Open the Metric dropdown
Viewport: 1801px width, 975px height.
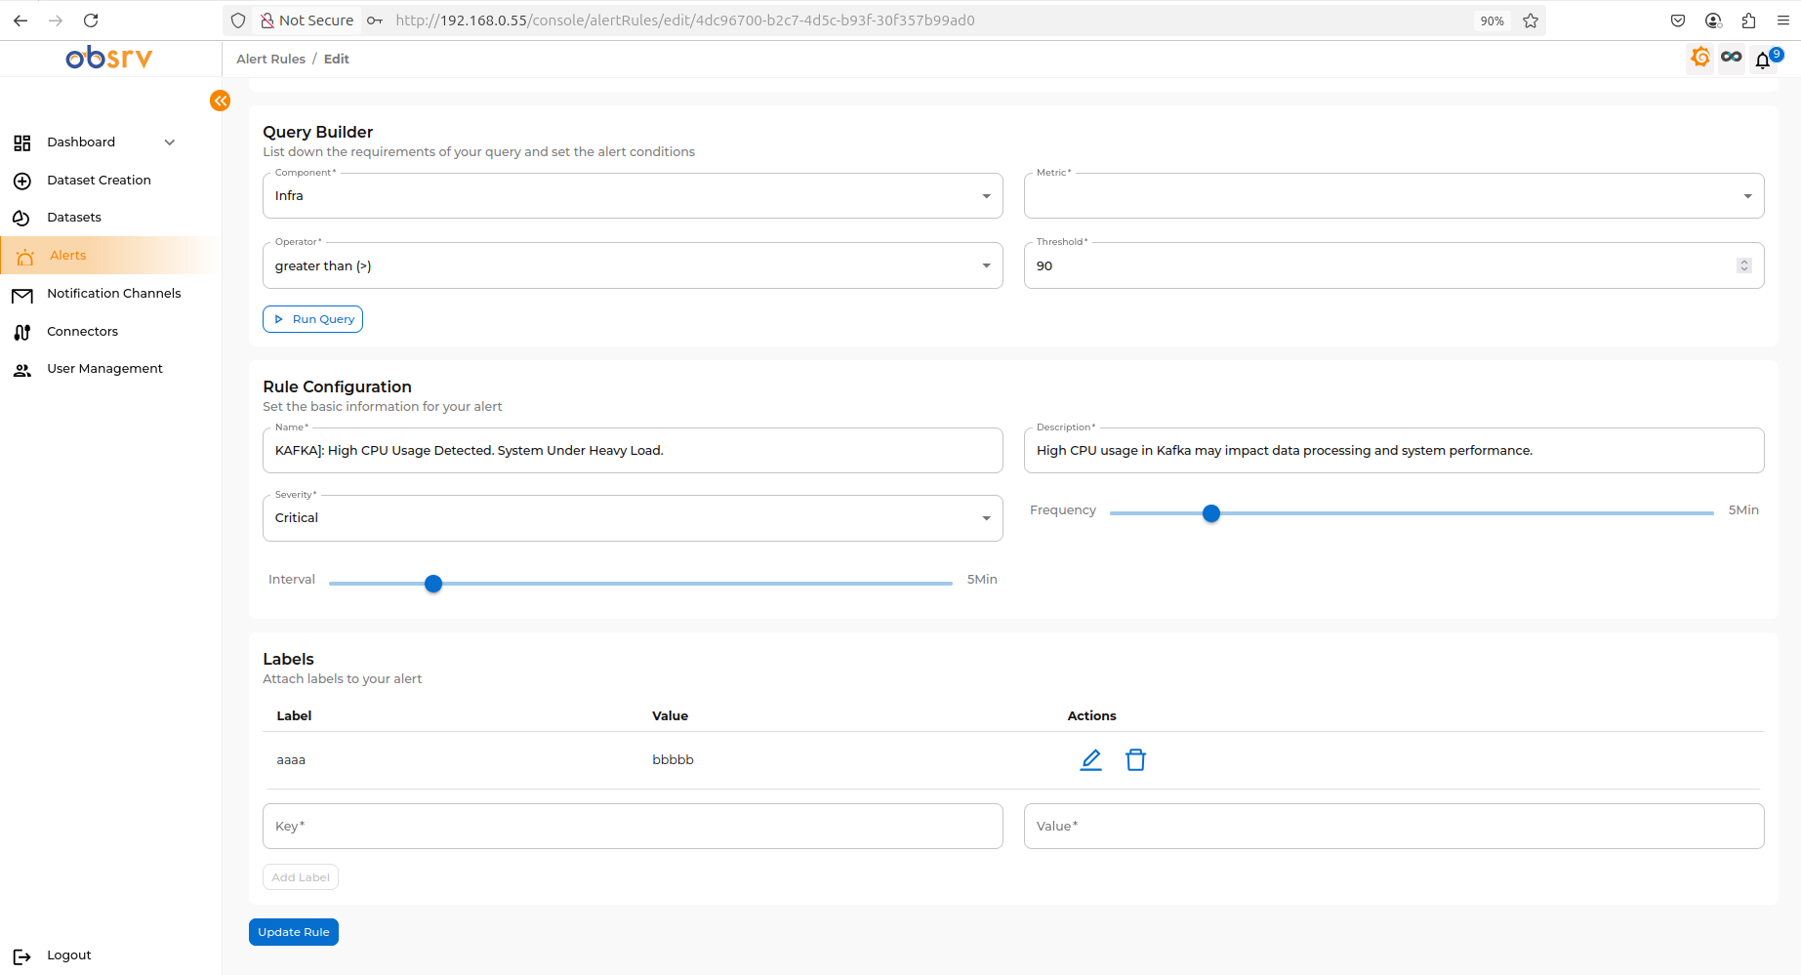click(1394, 196)
